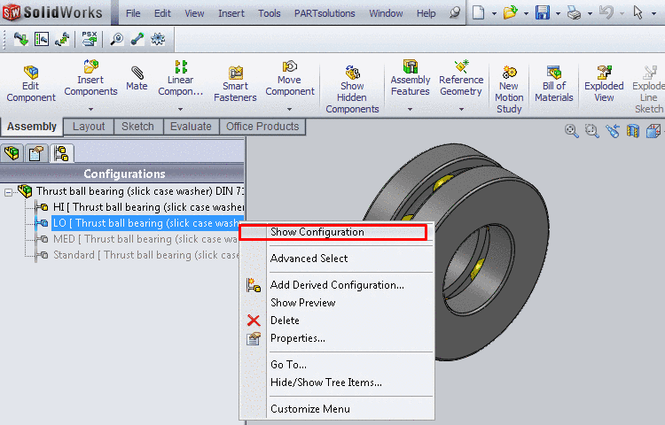The width and height of the screenshot is (665, 425).
Task: Create a new document with New icon
Action: [479, 12]
